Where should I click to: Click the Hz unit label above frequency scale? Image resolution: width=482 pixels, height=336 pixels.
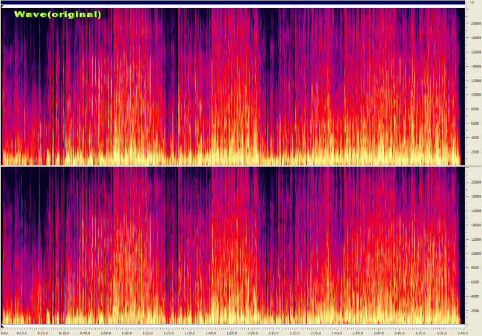(472, 3)
